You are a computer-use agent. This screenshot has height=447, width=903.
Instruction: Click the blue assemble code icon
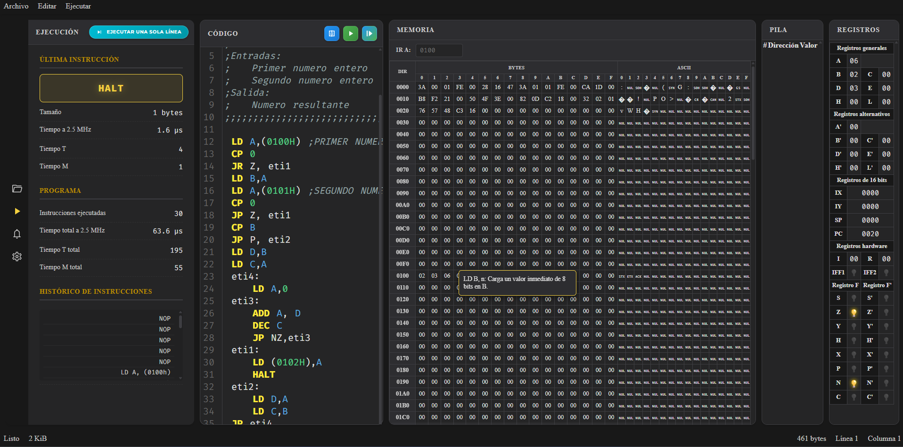(331, 33)
